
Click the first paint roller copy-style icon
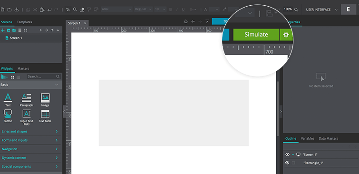click(x=89, y=10)
